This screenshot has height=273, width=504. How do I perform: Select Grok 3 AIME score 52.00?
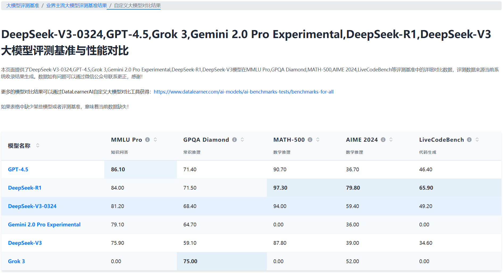(x=352, y=261)
